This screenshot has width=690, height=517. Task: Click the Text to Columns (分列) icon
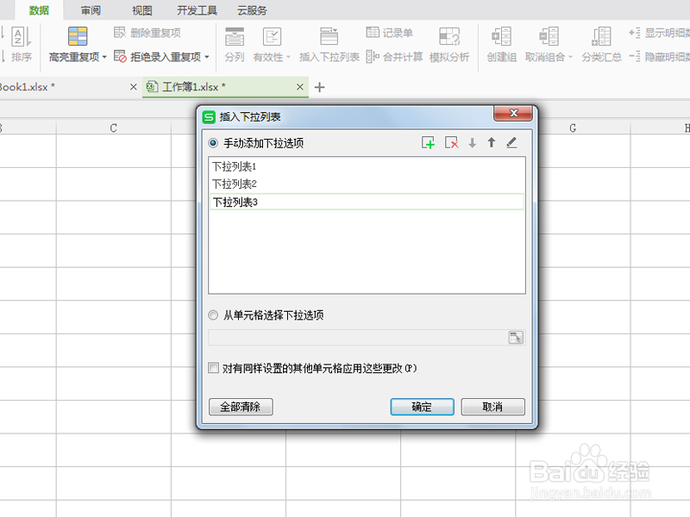click(235, 37)
